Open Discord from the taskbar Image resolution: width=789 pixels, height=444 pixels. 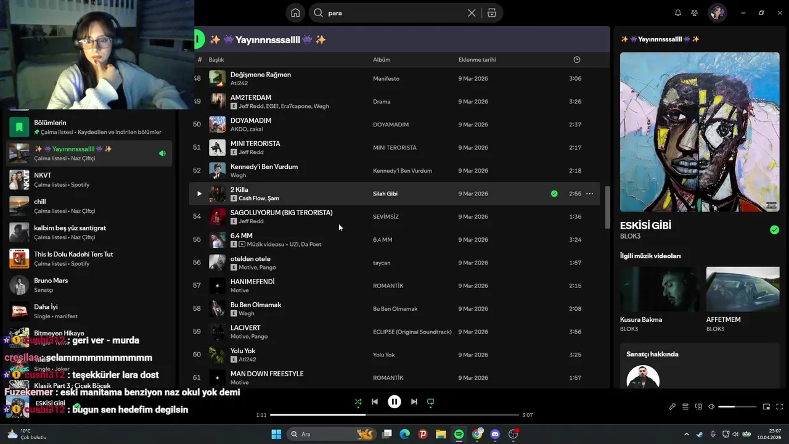(x=495, y=434)
